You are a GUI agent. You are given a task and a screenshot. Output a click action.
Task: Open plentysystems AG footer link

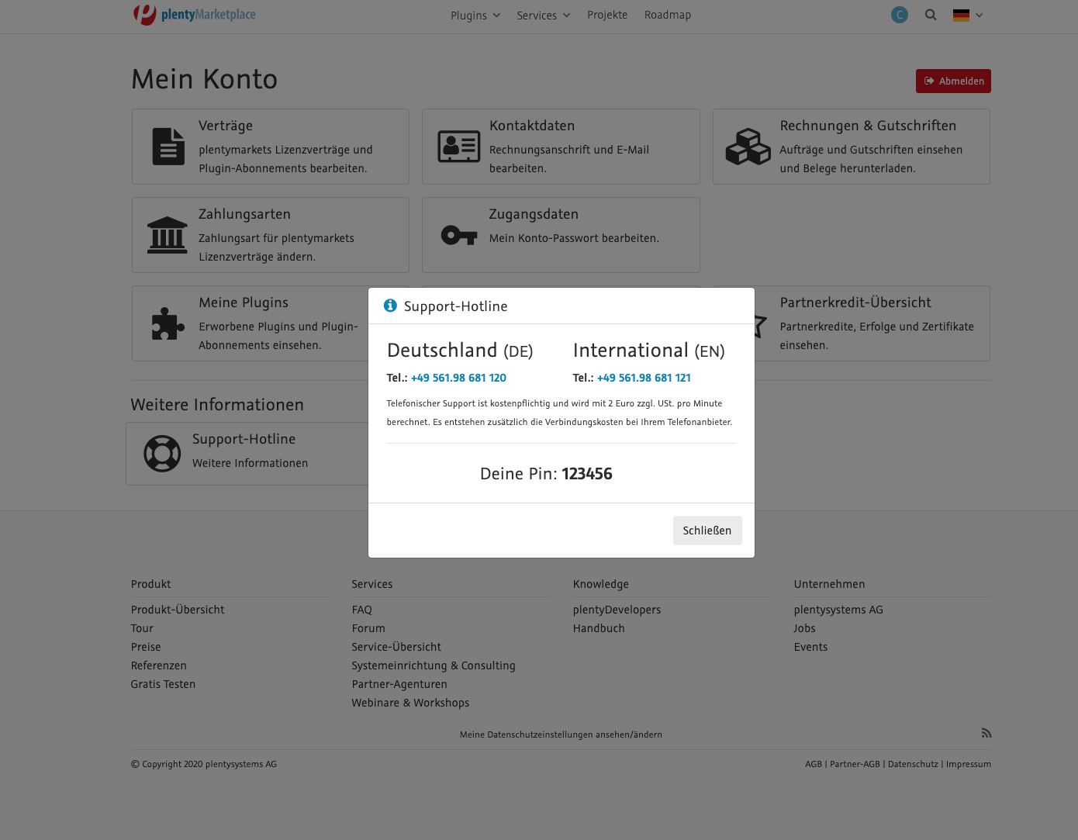[x=838, y=610]
